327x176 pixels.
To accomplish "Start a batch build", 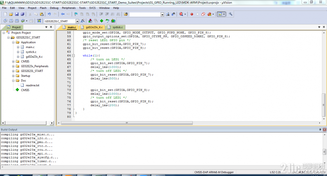I will [x=23, y=21].
